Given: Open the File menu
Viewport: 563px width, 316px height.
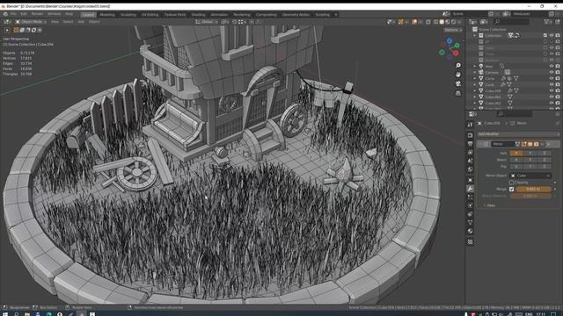Looking at the screenshot, I should [13, 14].
